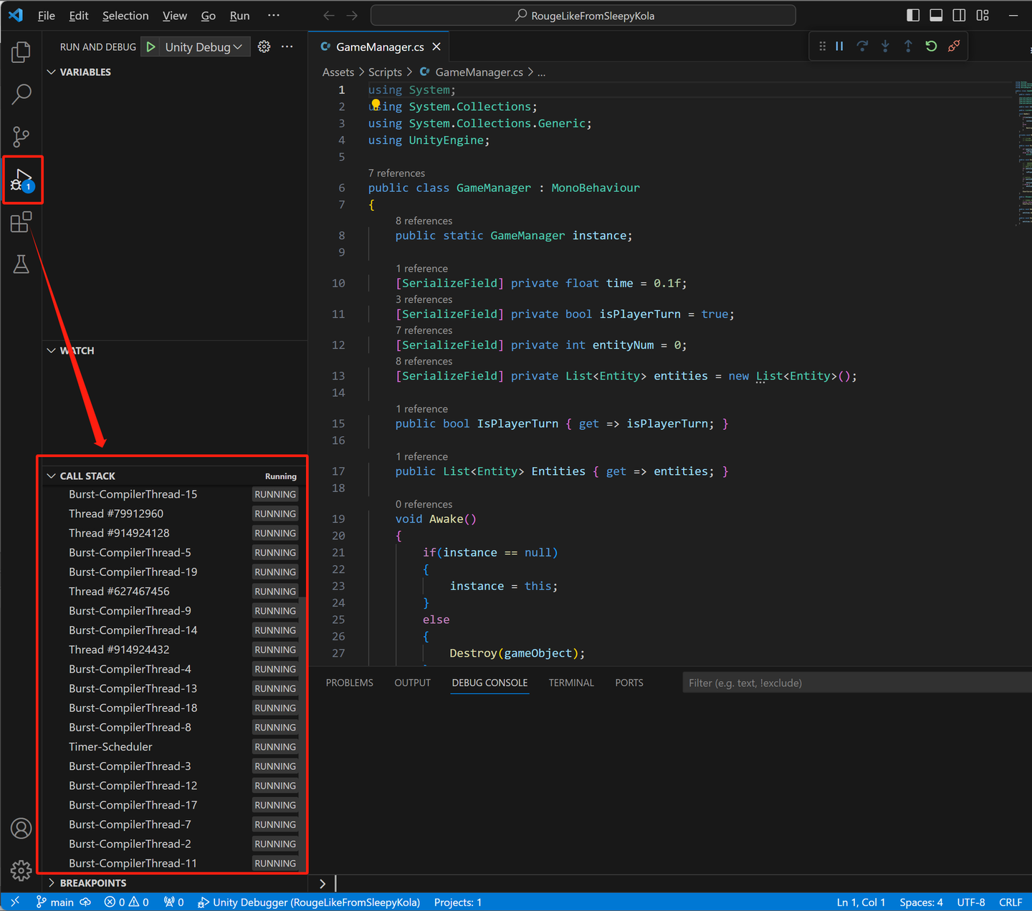Open the Extensions view

click(x=21, y=222)
